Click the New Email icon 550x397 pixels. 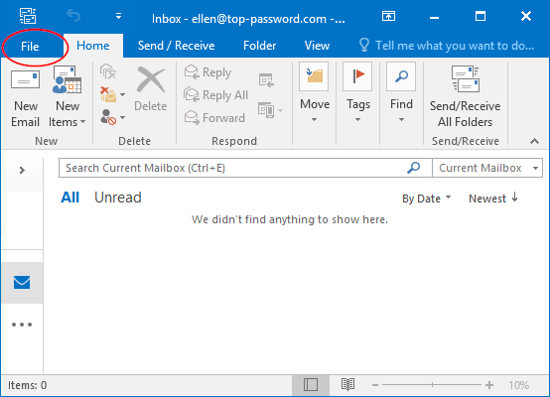(25, 80)
